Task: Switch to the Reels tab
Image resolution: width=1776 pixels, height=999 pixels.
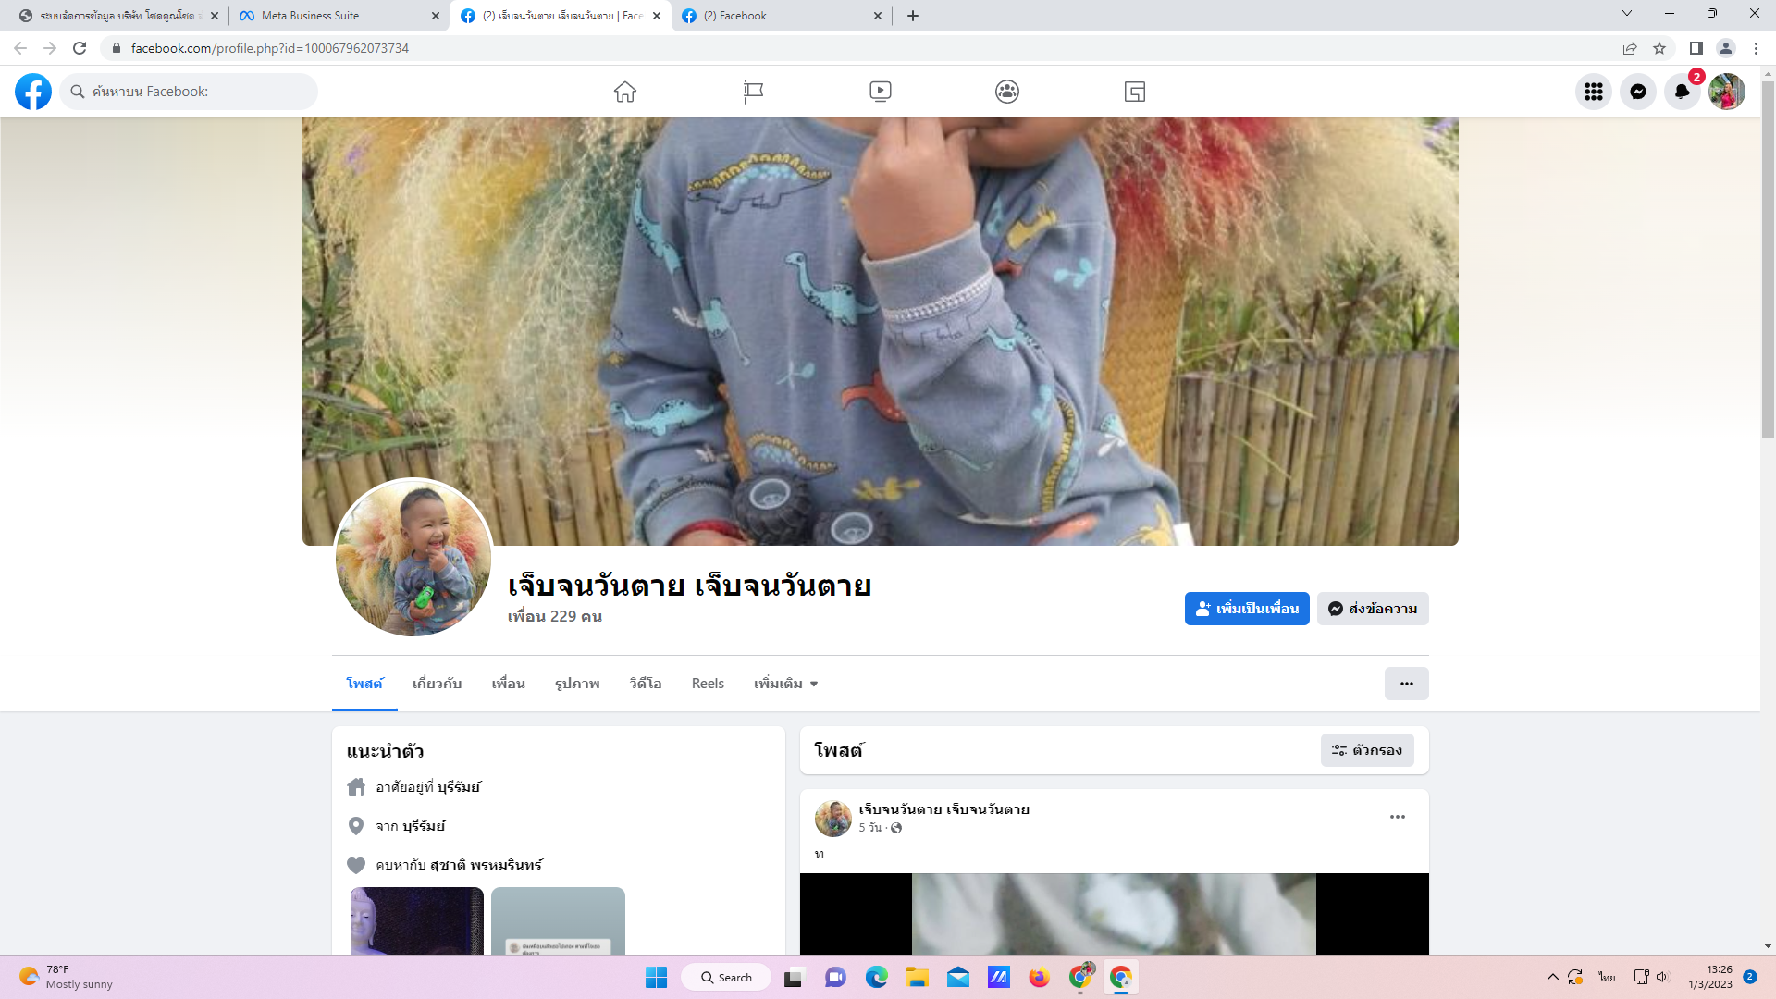Action: point(708,684)
